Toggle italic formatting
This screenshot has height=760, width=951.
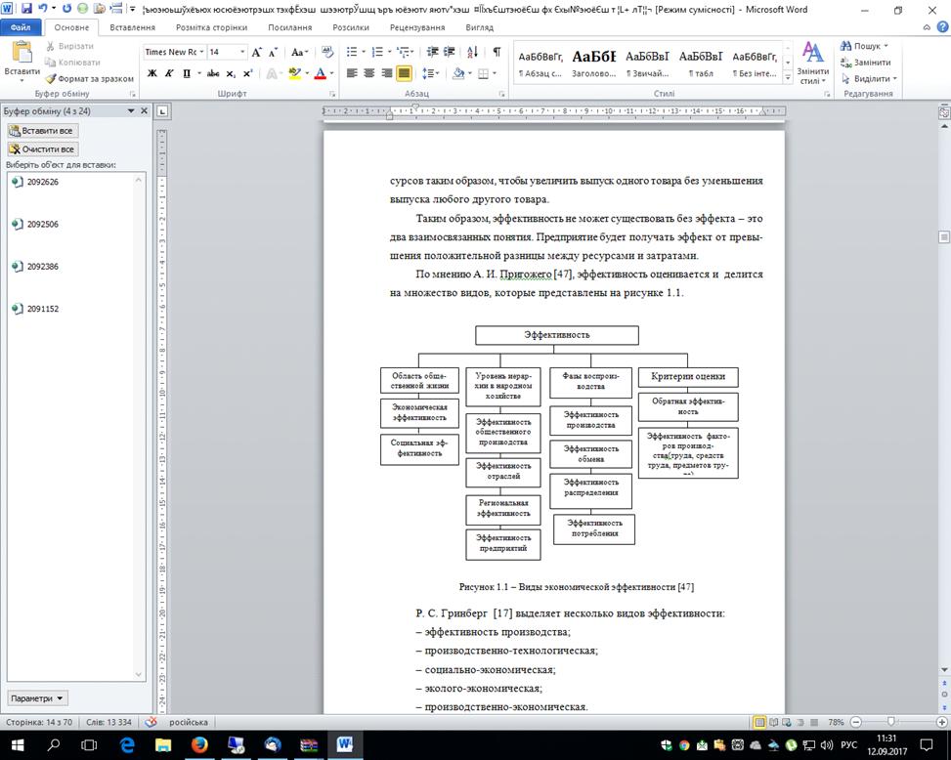(168, 73)
